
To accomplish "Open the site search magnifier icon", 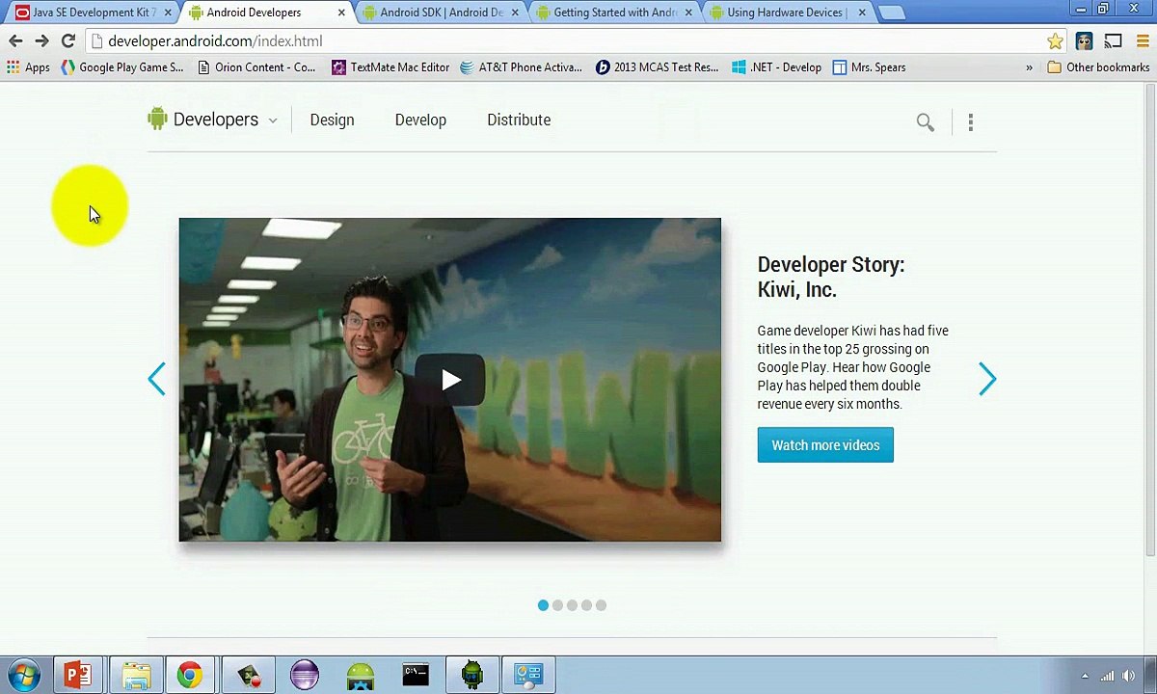I will [x=925, y=122].
